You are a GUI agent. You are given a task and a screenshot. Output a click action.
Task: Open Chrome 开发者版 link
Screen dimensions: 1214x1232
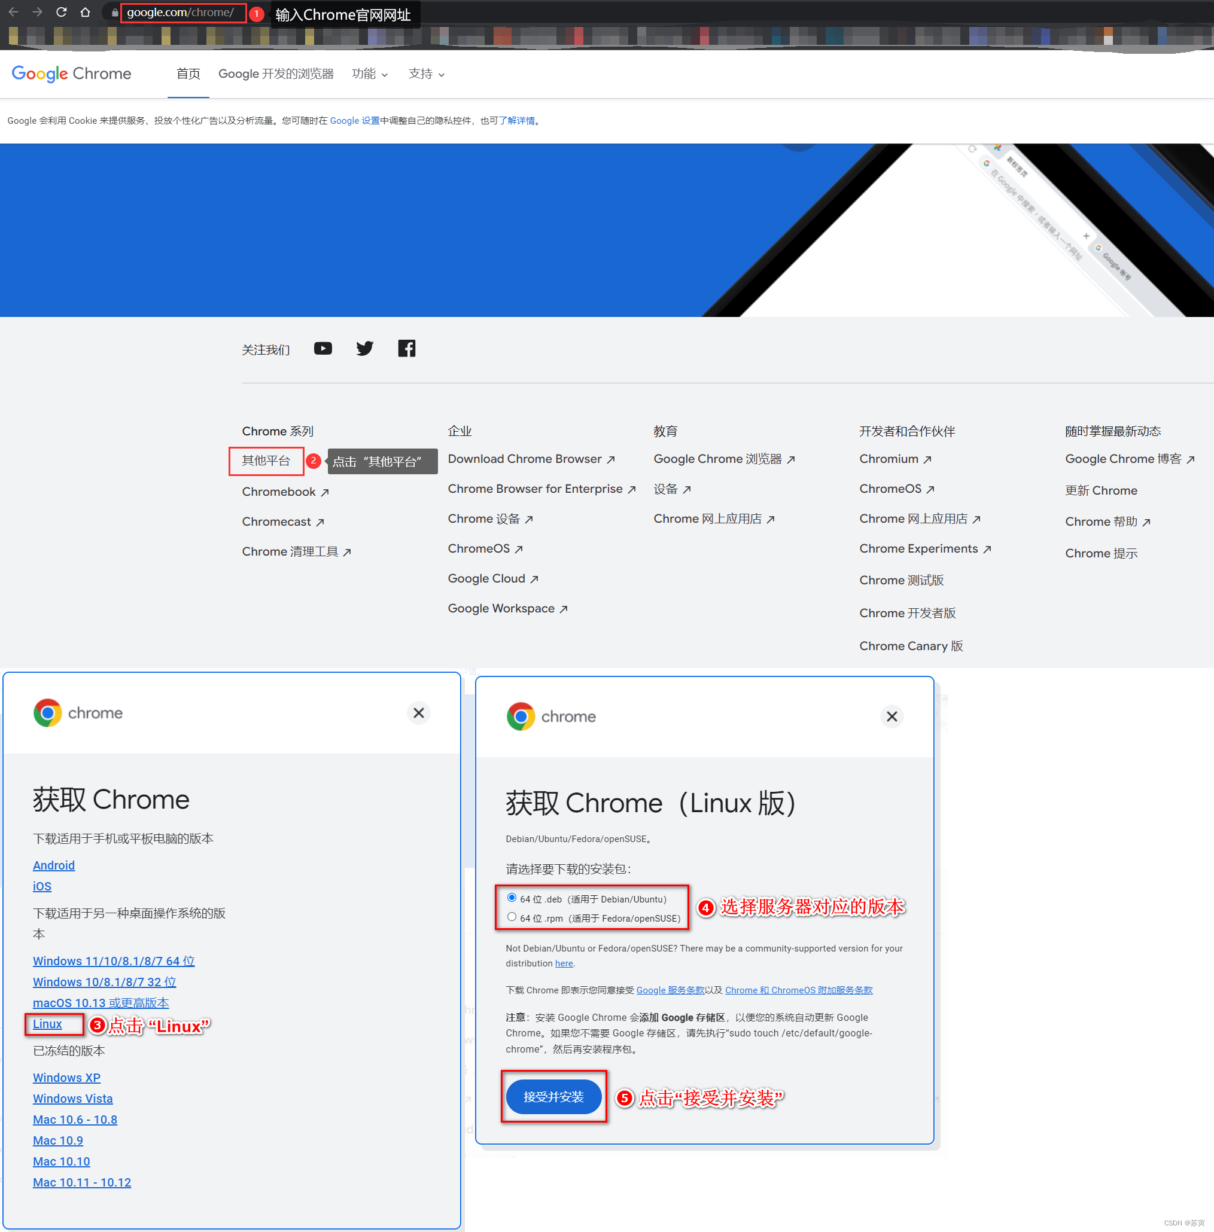pos(908,613)
